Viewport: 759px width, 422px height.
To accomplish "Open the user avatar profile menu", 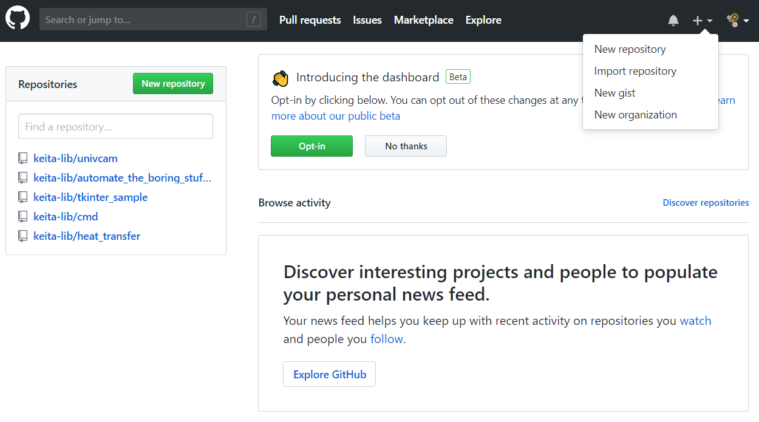I will point(738,21).
